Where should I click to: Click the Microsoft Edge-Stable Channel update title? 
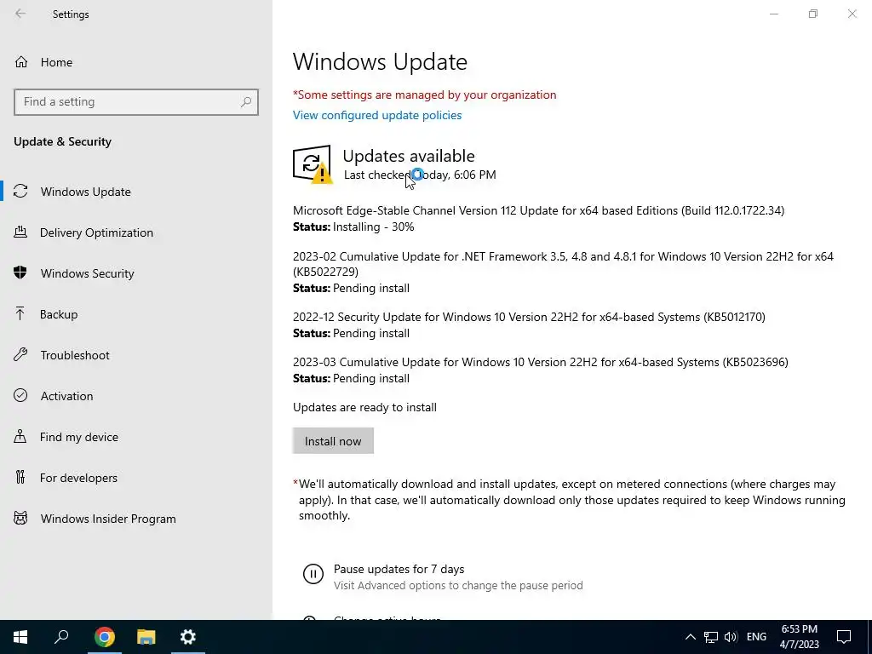(538, 210)
